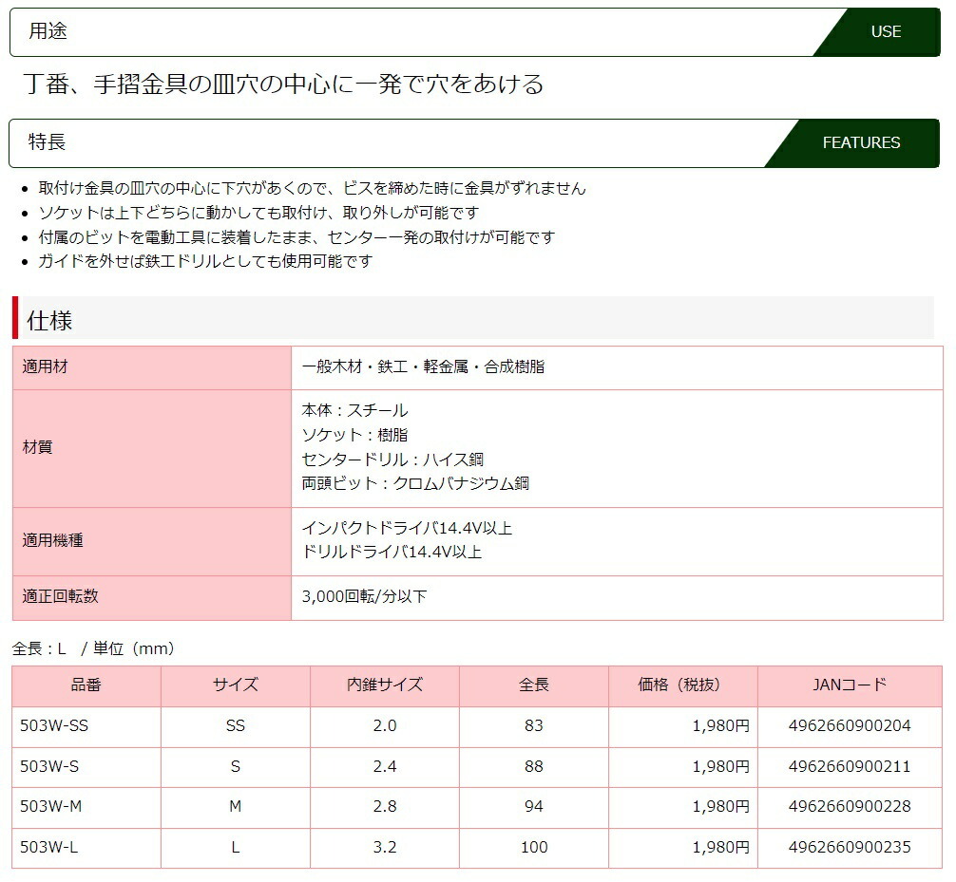Click the first feature bullet about 取付け金具
The height and width of the screenshot is (882, 956).
pyautogui.click(x=312, y=189)
